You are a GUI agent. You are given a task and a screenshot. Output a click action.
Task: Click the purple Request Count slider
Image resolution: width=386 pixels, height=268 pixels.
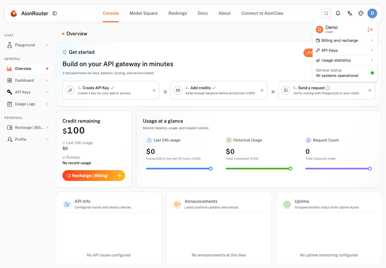[339, 169]
